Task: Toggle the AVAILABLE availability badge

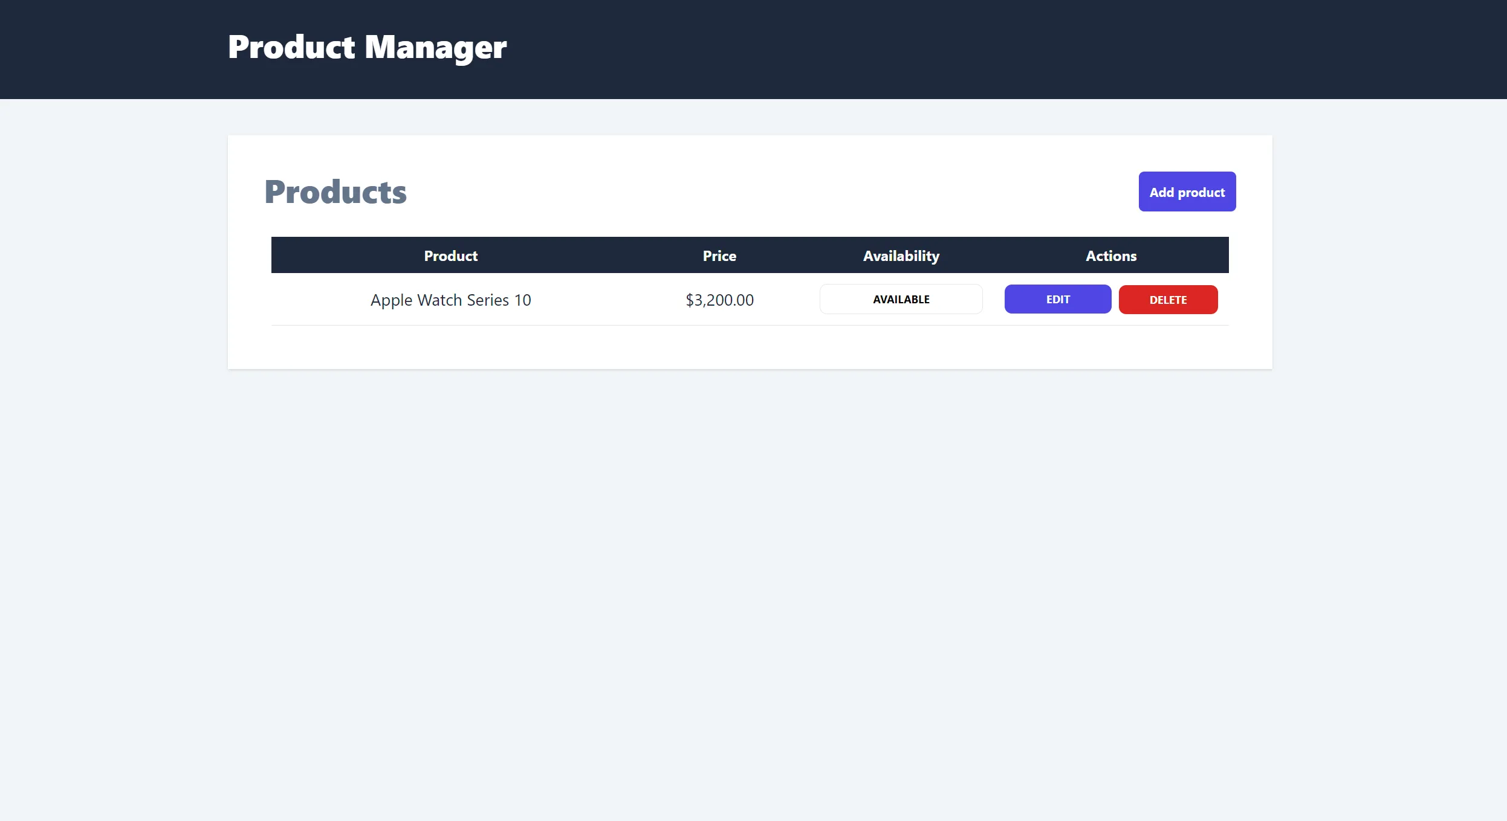Action: 901,299
